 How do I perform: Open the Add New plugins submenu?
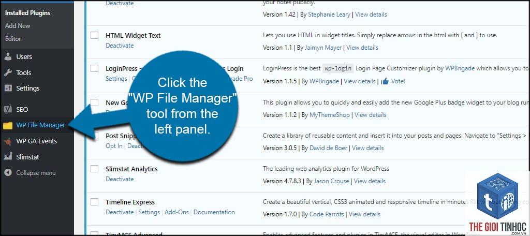pyautogui.click(x=18, y=26)
